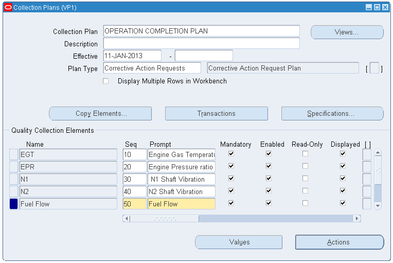Viewport: 393px width, 263px height.
Task: Open Copy Elements... dialog
Action: [x=100, y=114]
